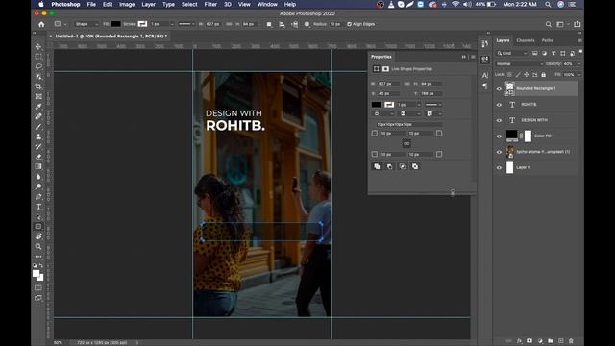Hide Layer 0 visibility
The width and height of the screenshot is (615, 346).
499,167
